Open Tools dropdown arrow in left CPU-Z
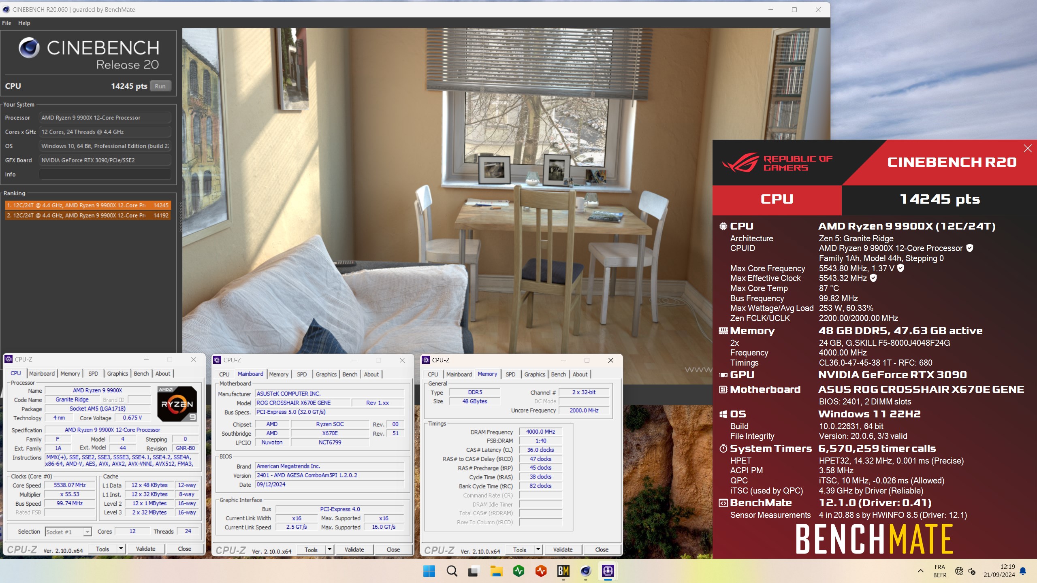The image size is (1037, 583). [x=121, y=549]
